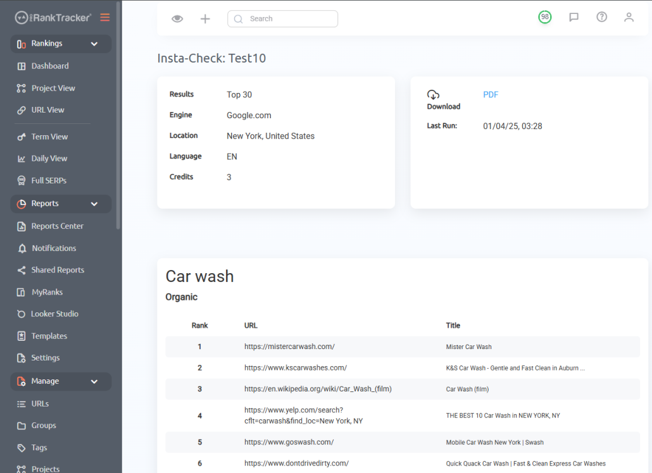Open the yelp.com search URL
Image resolution: width=652 pixels, height=473 pixels.
304,415
